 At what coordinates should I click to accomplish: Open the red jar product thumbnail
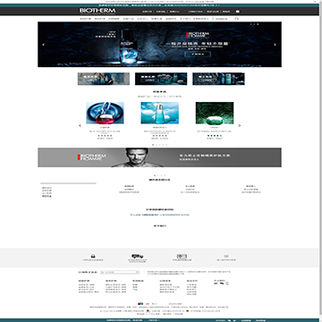point(105,113)
